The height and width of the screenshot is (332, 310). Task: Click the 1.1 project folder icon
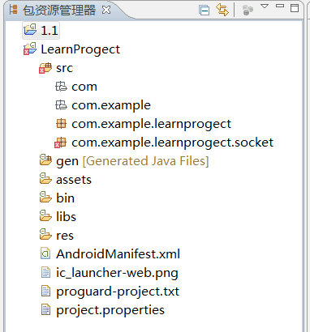pyautogui.click(x=30, y=29)
